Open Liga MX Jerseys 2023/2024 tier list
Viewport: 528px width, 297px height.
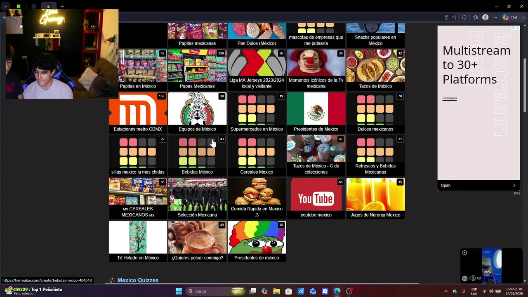click(257, 70)
